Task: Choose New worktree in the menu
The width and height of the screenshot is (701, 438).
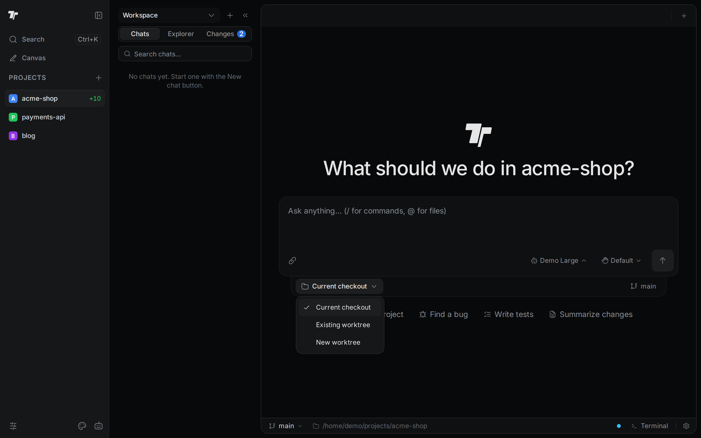Action: [x=340, y=342]
